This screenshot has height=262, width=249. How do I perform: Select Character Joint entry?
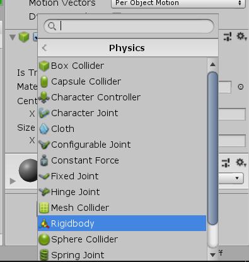point(122,113)
